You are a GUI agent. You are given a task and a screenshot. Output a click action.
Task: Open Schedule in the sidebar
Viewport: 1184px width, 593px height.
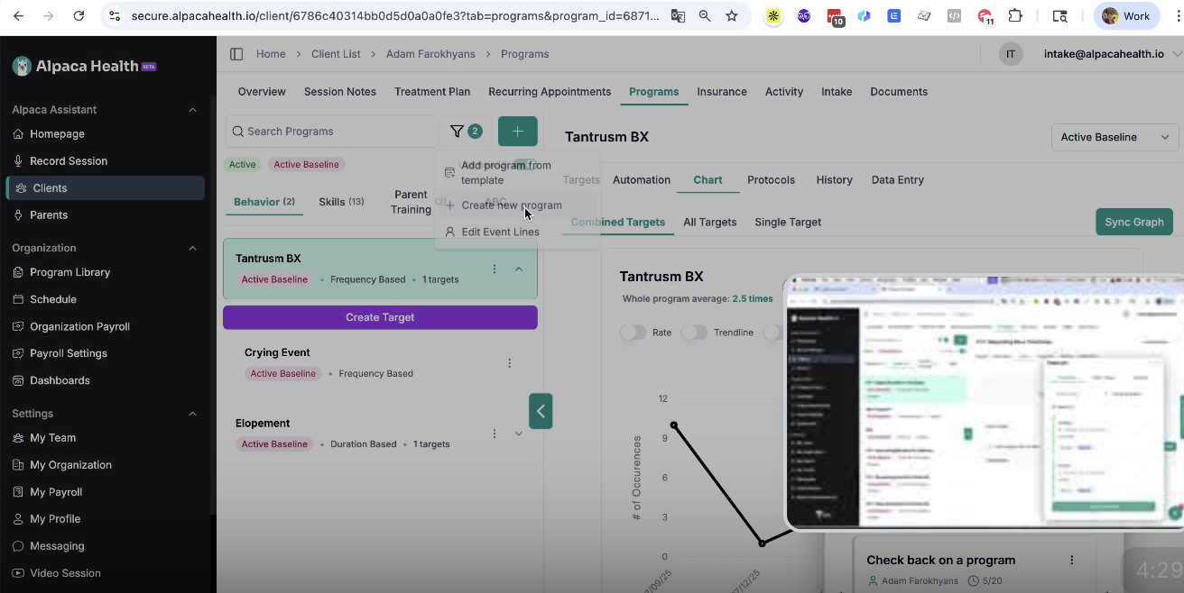tap(53, 299)
